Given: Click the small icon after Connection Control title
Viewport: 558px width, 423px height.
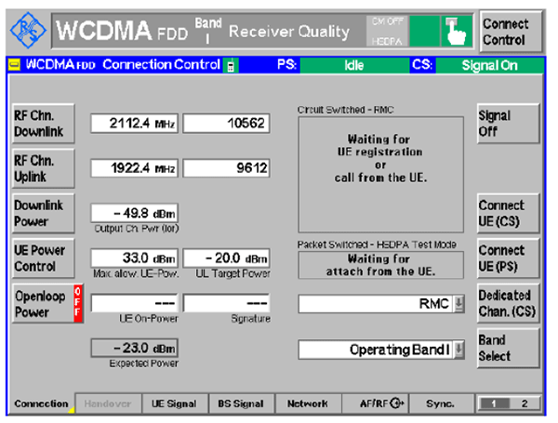Looking at the screenshot, I should click(231, 65).
